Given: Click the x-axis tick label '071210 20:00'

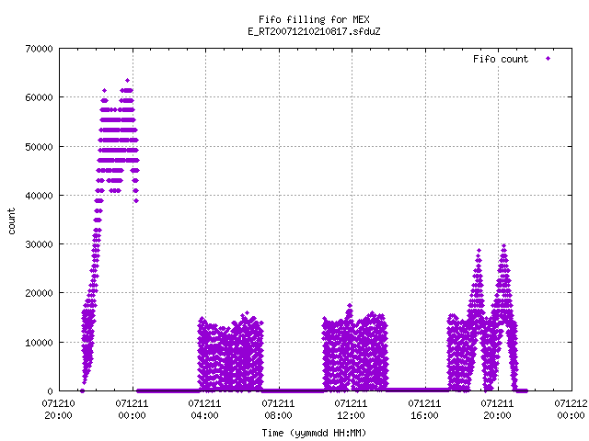Looking at the screenshot, I should pos(58,410).
